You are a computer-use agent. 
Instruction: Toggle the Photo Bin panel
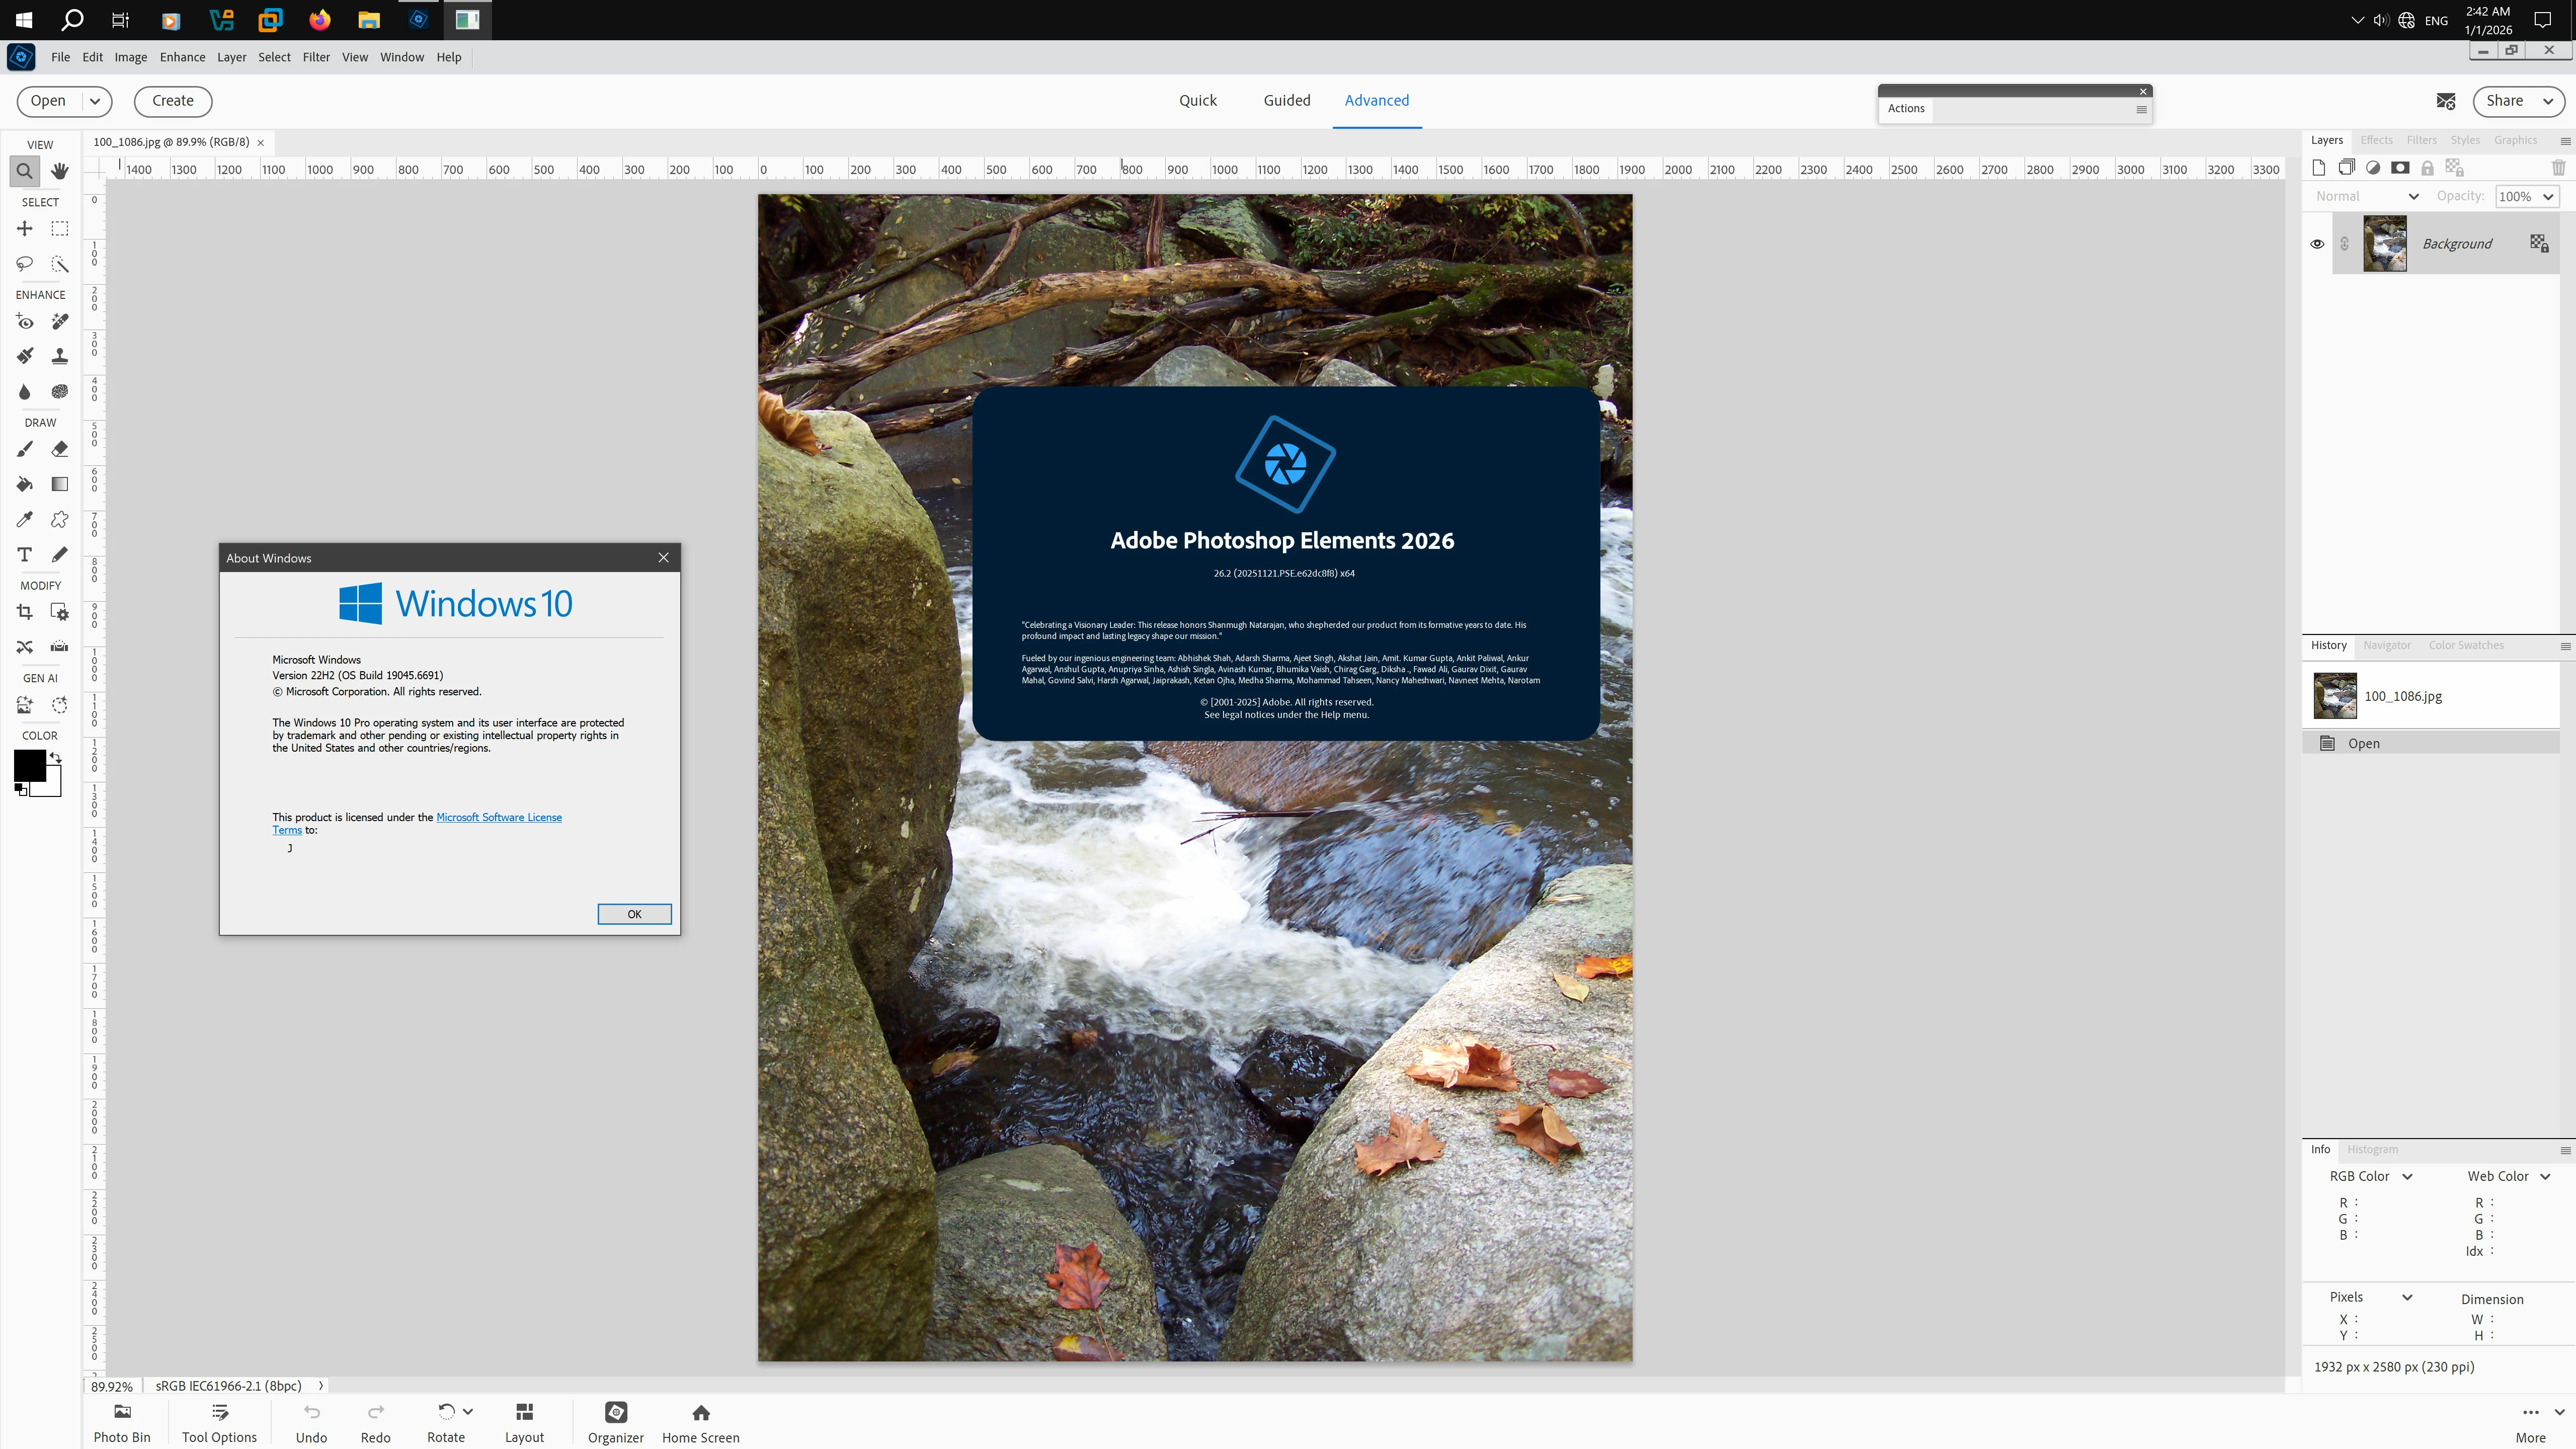[x=122, y=1423]
